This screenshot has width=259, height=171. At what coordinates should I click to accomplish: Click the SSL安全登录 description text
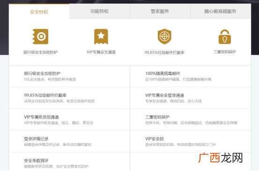(50, 80)
